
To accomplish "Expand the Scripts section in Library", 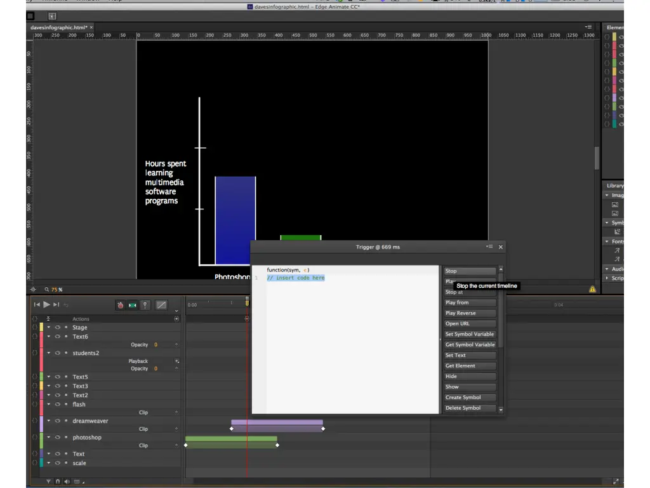I will (607, 278).
